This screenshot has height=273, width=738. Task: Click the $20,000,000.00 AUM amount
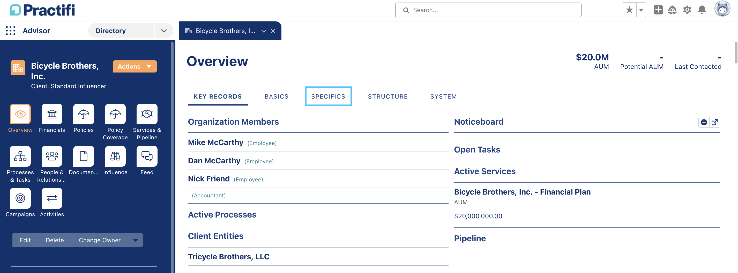coord(478,216)
